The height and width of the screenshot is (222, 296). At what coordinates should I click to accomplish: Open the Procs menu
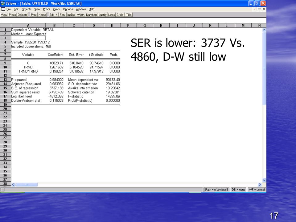click(x=47, y=9)
